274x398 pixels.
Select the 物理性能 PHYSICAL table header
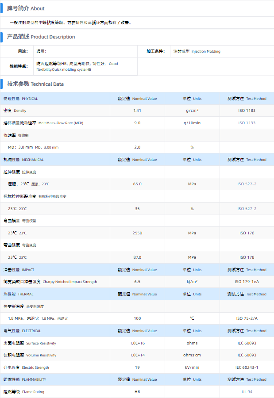21,99
